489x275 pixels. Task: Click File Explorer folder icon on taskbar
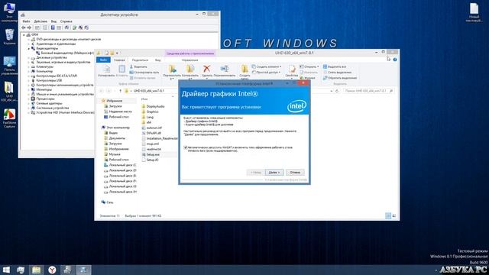(x=36, y=270)
